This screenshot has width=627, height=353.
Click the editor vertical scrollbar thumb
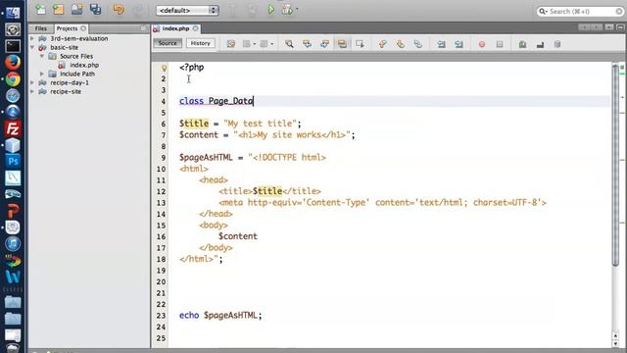[x=616, y=165]
